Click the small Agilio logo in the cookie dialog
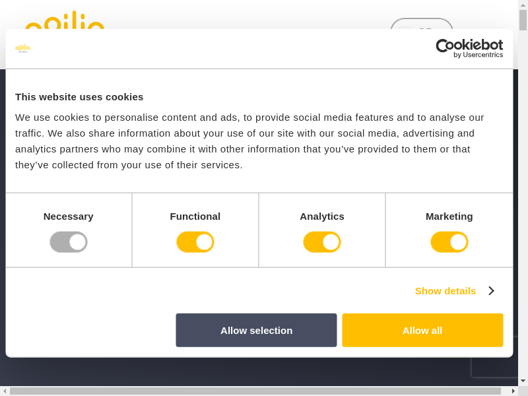This screenshot has height=396, width=528. point(22,48)
